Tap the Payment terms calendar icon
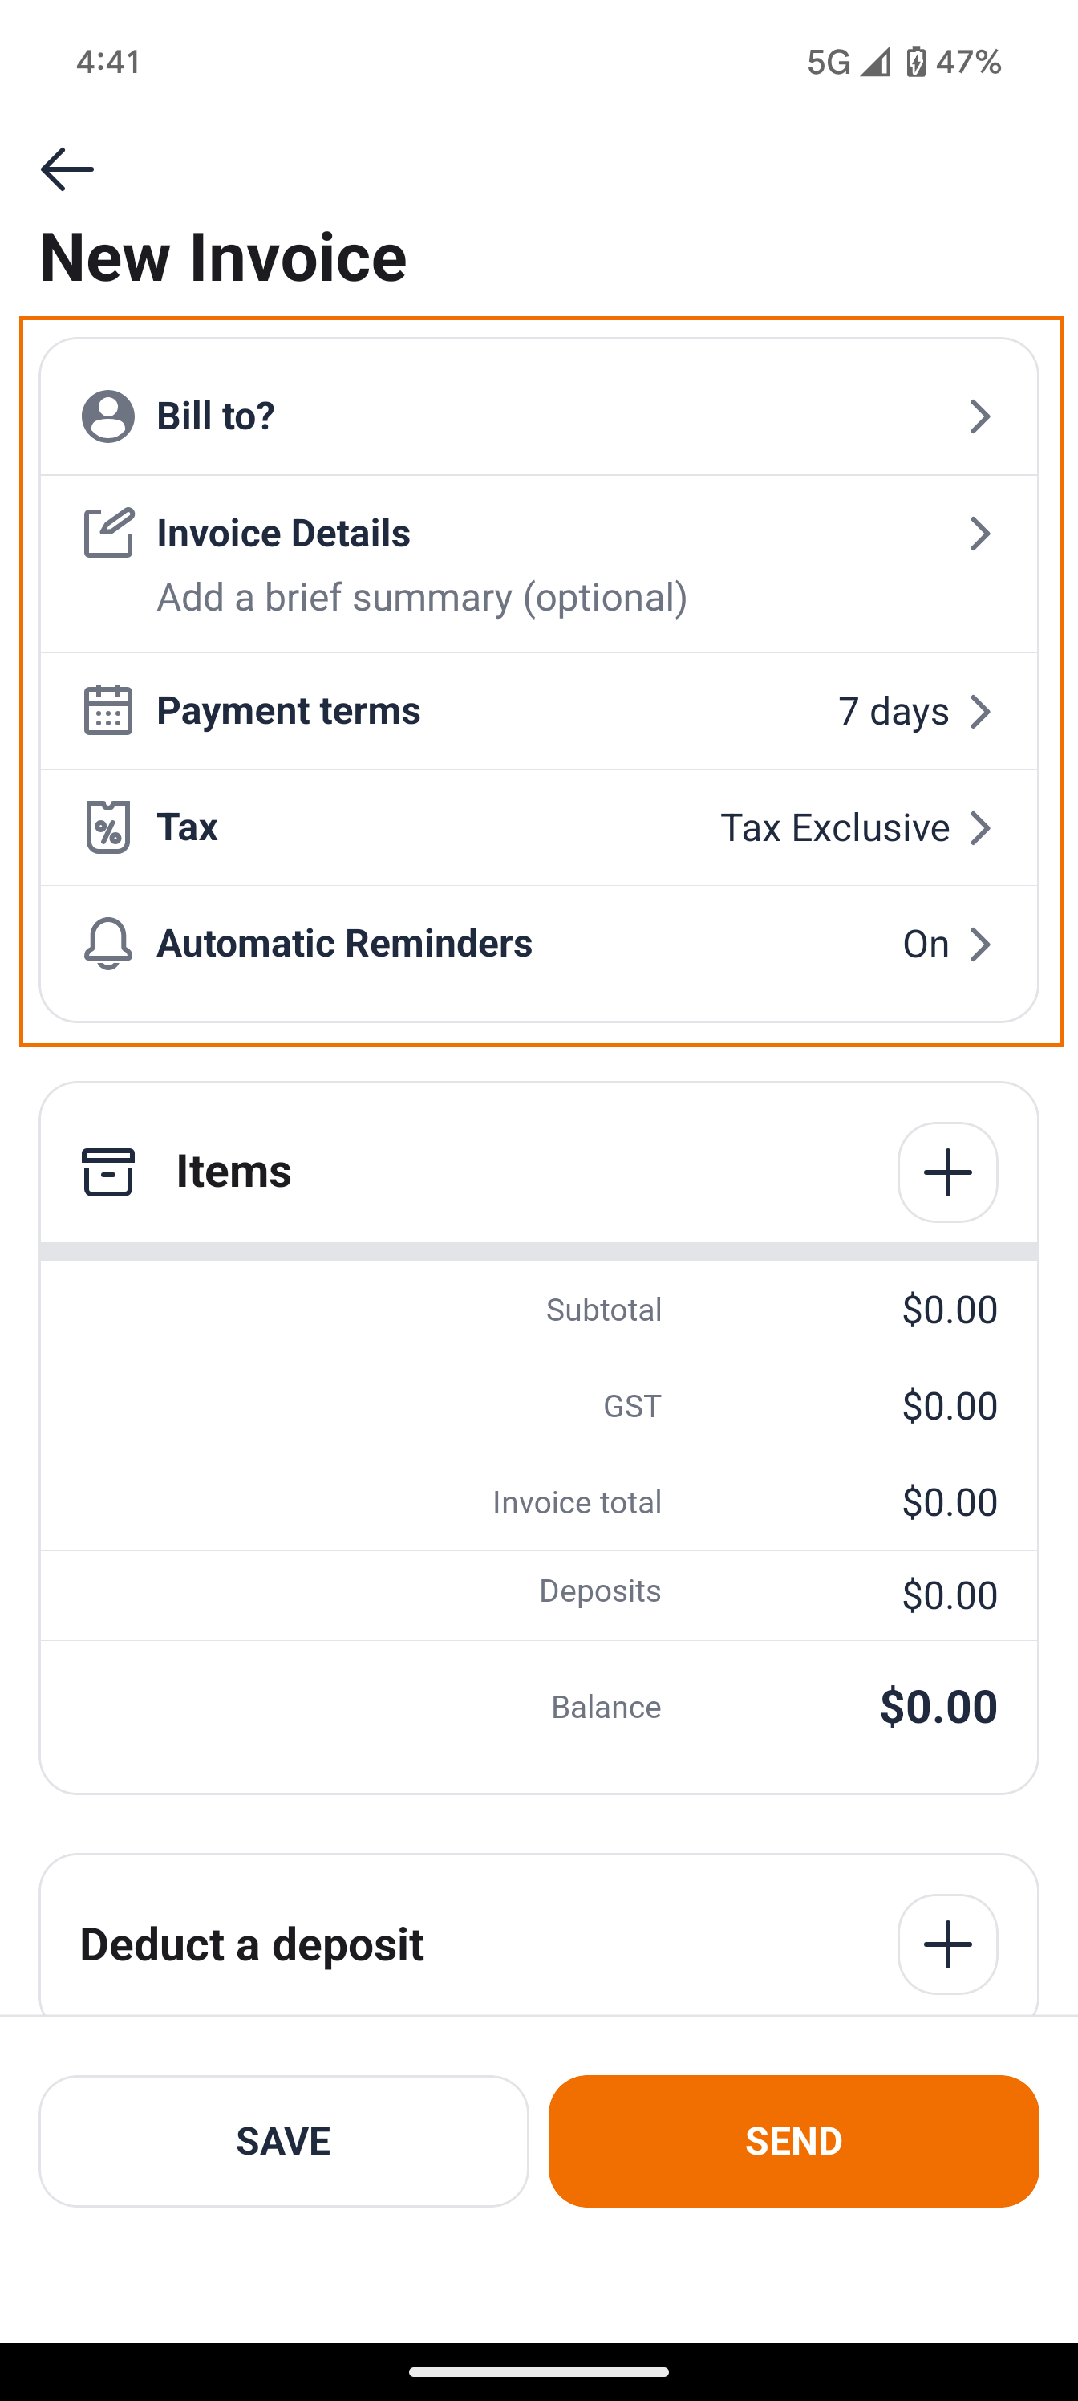 coord(108,710)
